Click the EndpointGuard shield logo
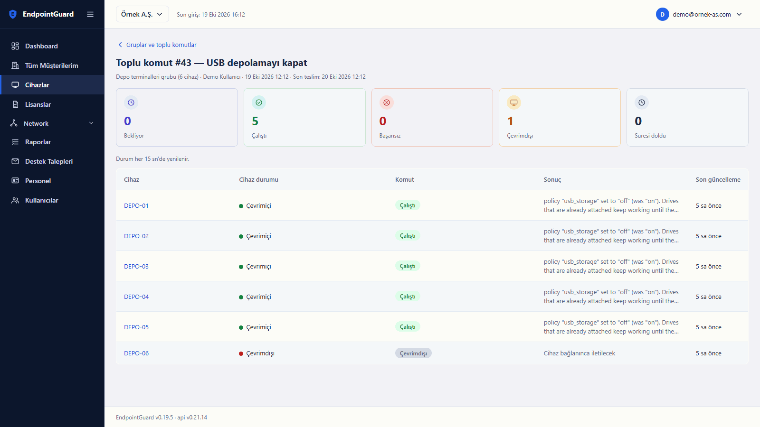The height and width of the screenshot is (427, 760). (13, 14)
